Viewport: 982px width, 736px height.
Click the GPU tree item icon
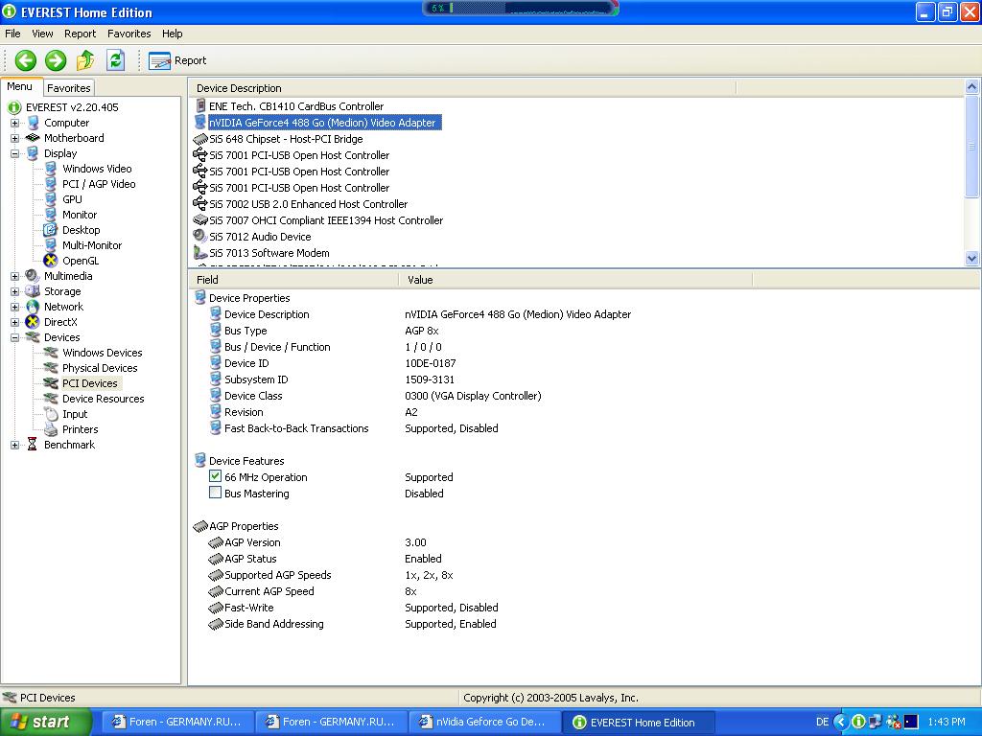point(51,199)
